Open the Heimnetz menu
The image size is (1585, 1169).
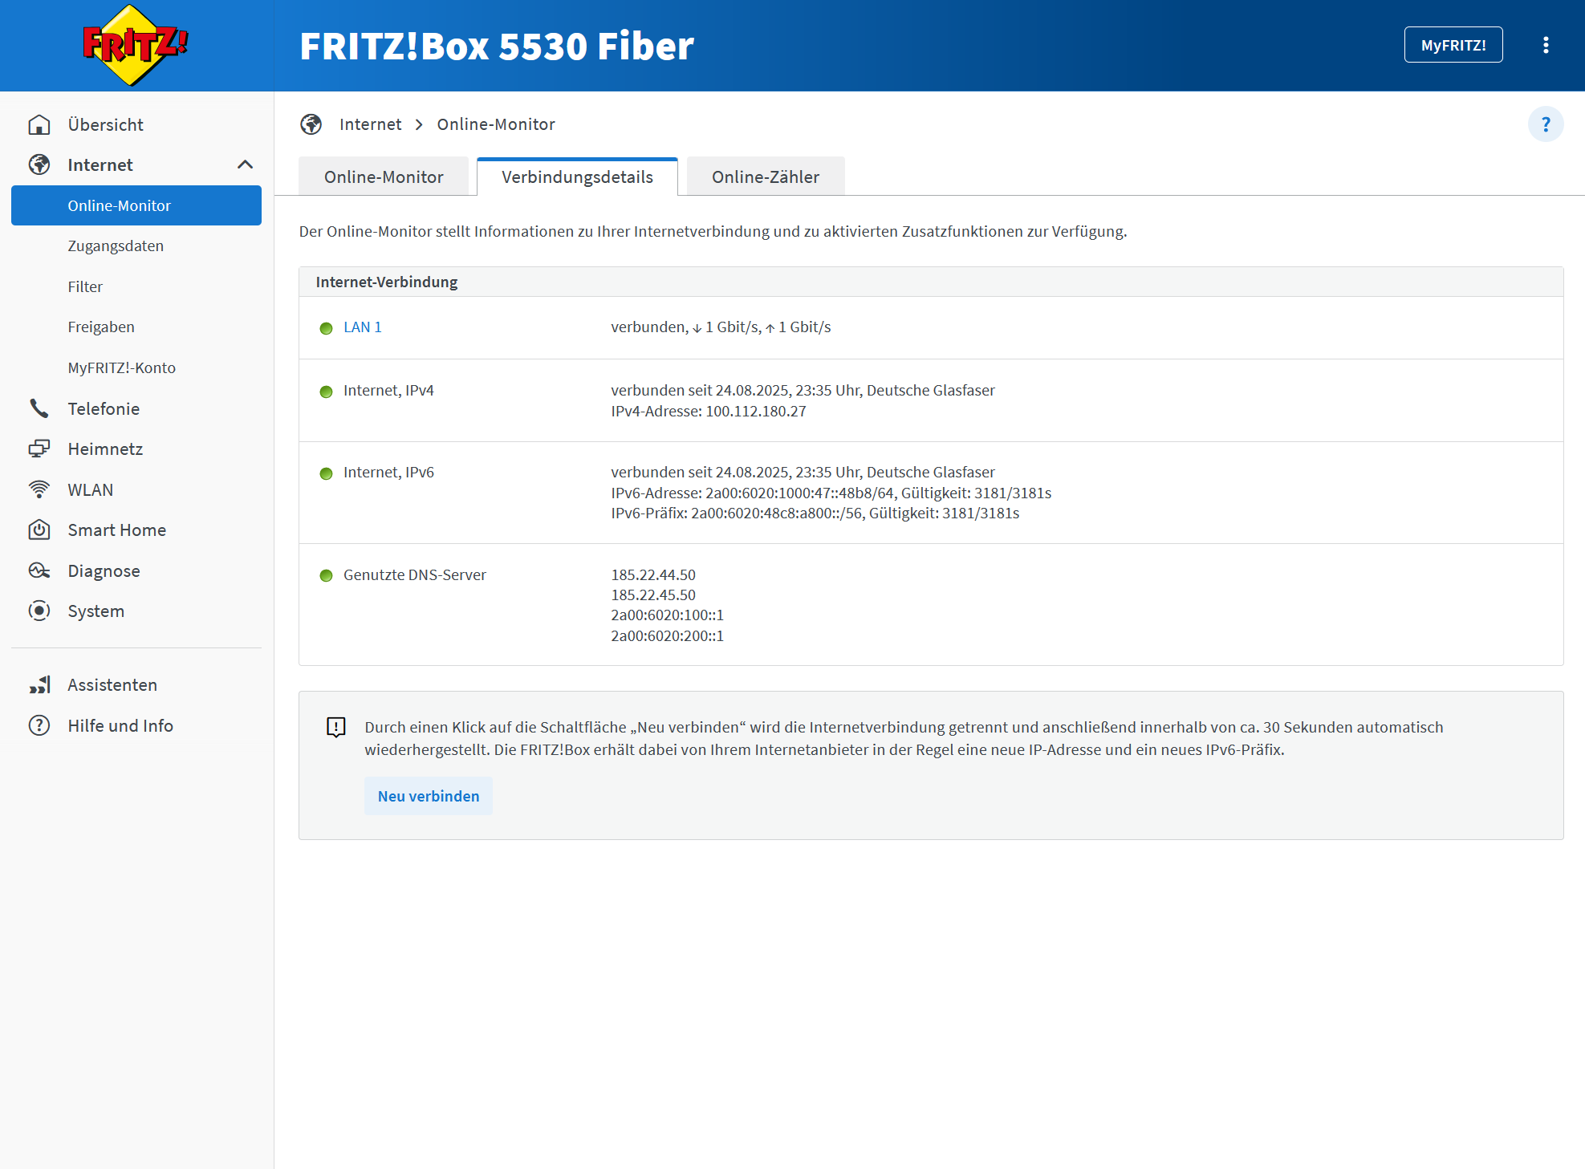pos(105,449)
